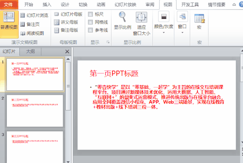Viewport: 243px width, 163px height.
Task: Click main slide area scroll down arrow
Action: point(242,142)
